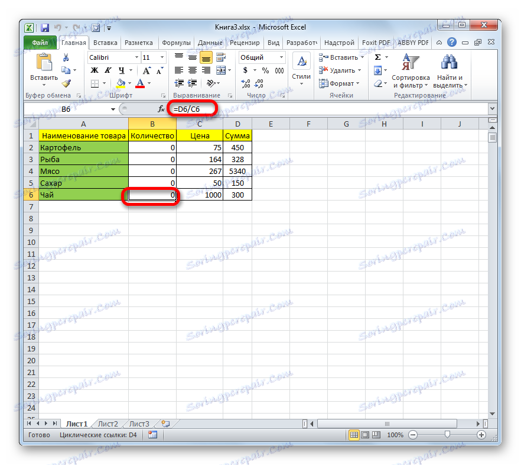This screenshot has height=465, width=521.
Task: Open the Calibri font name dropdown
Action: tap(136, 57)
